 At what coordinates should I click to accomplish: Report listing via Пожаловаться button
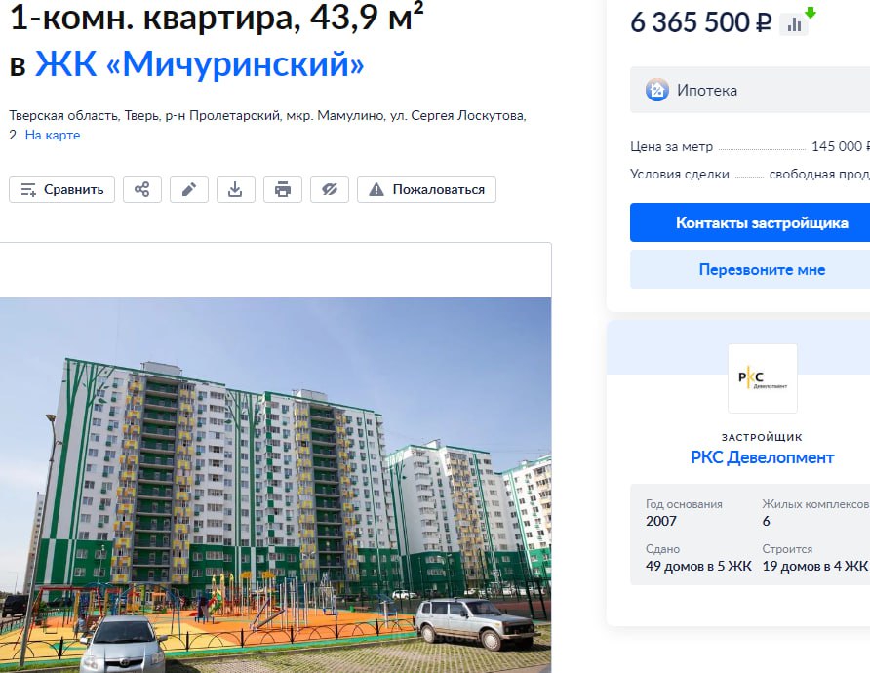[426, 189]
